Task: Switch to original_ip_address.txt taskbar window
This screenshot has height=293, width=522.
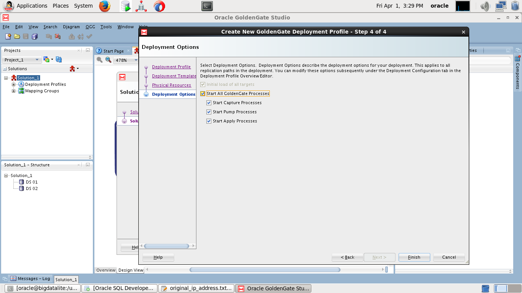Action: [x=197, y=288]
